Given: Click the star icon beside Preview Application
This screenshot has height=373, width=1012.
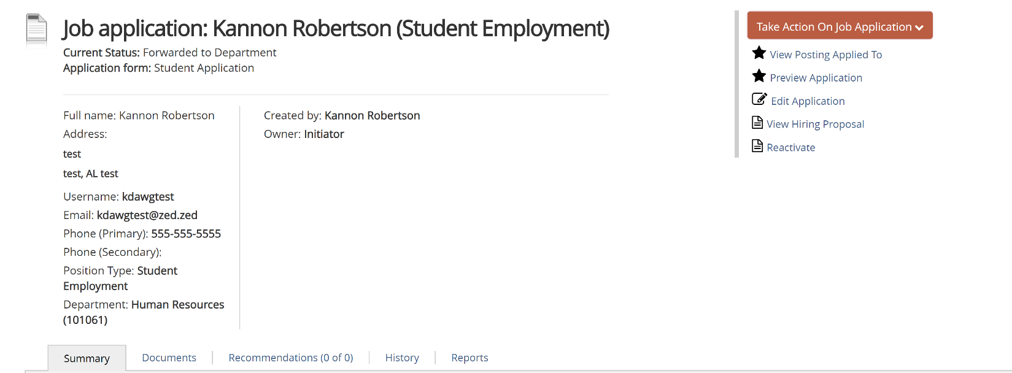Looking at the screenshot, I should click(x=759, y=76).
